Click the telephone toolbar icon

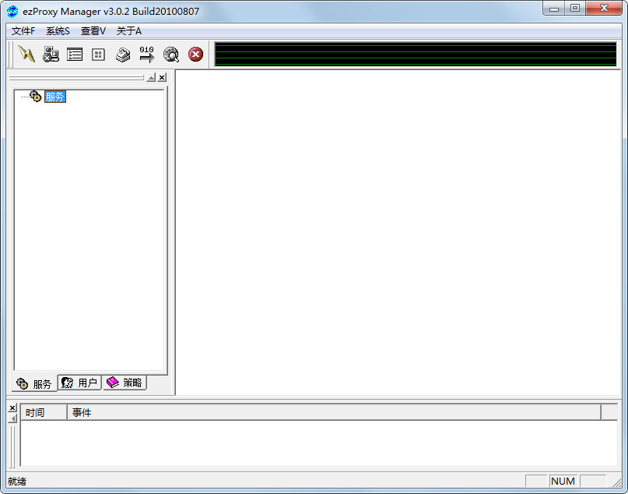tap(123, 55)
